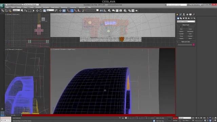Select the Cameras category icon

tap(186, 18)
